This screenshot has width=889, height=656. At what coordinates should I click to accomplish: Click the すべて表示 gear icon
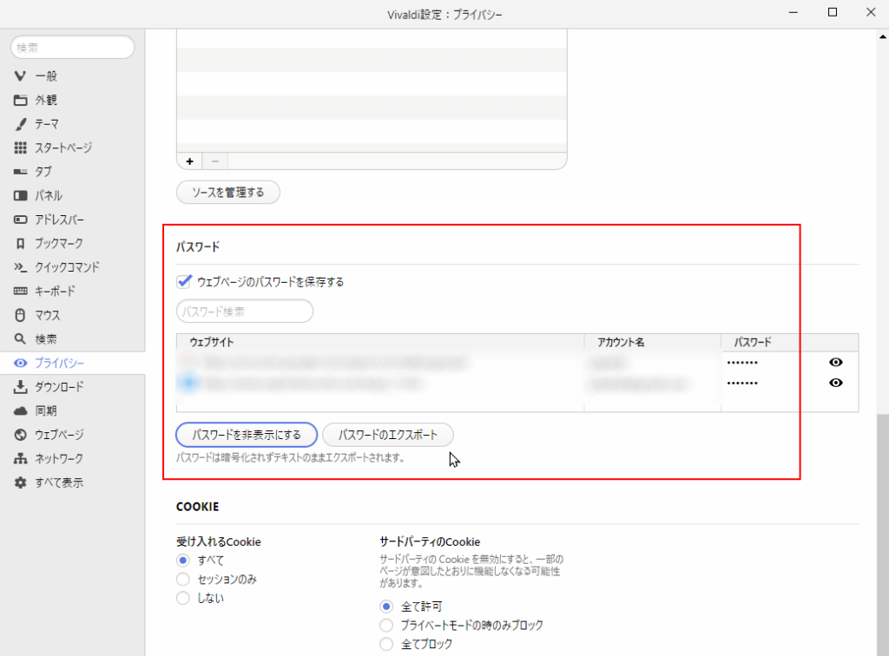click(21, 482)
